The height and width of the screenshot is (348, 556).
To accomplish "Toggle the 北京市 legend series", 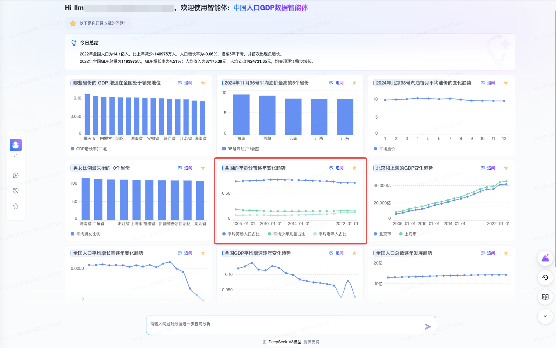I will click(x=382, y=234).
